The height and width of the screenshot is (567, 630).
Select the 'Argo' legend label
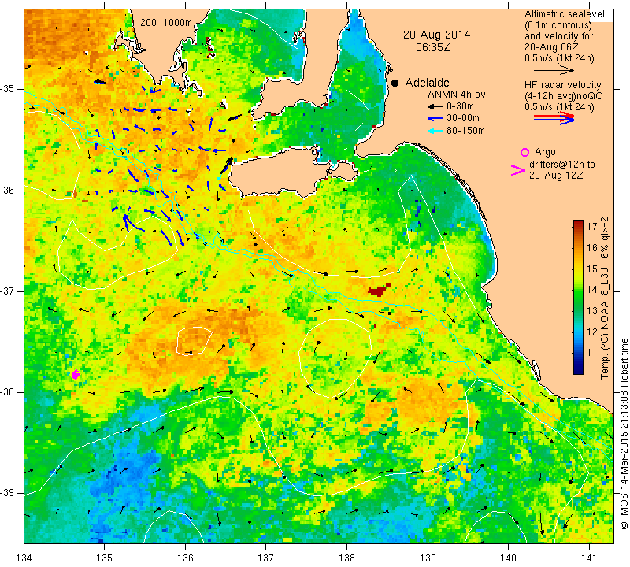[x=545, y=152]
